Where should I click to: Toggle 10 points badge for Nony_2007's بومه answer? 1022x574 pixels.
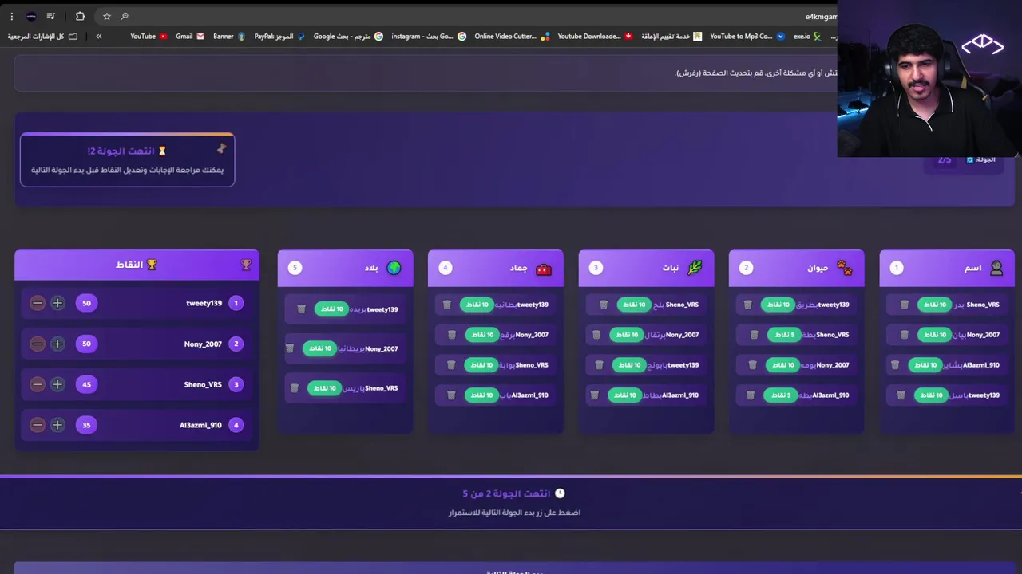(783, 365)
